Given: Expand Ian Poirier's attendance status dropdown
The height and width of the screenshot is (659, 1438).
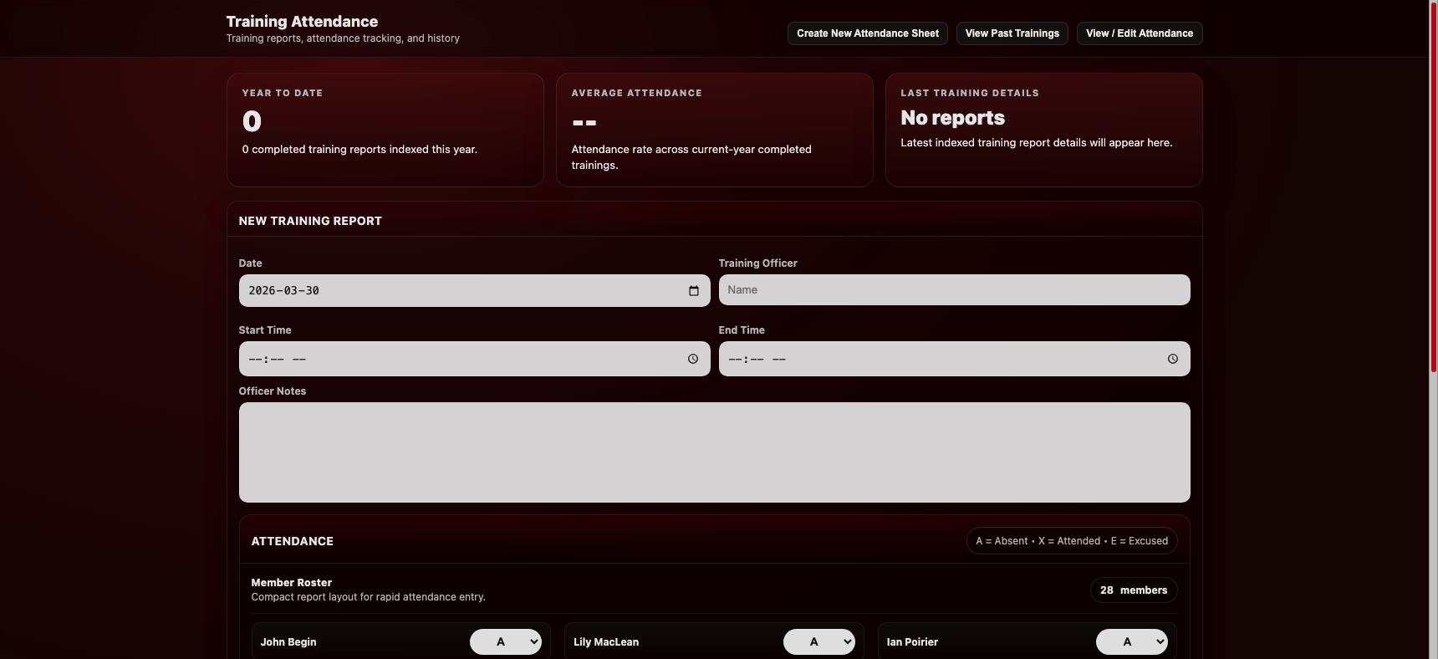Looking at the screenshot, I should (x=1131, y=641).
